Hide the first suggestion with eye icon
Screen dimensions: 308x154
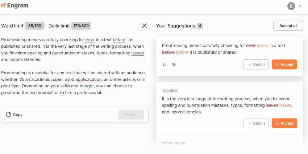click(174, 64)
